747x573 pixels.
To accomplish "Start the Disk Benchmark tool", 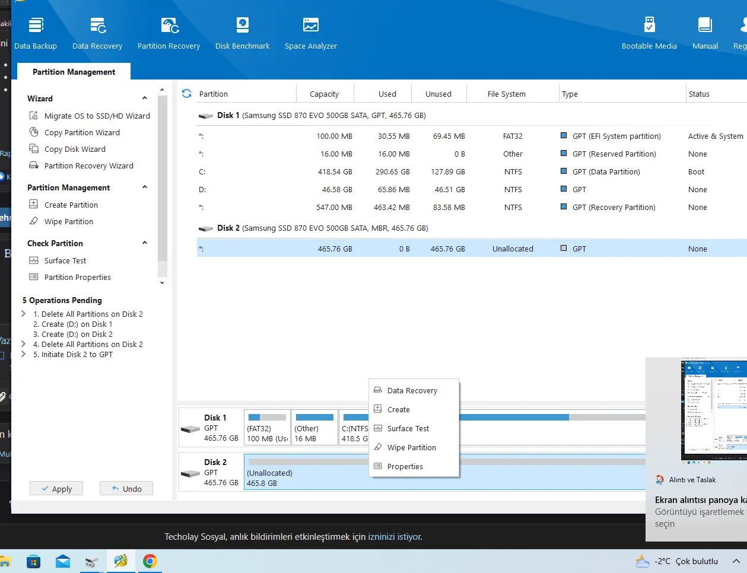I will 243,34.
